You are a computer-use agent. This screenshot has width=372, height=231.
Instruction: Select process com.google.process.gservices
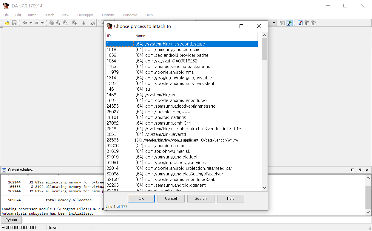point(182,163)
